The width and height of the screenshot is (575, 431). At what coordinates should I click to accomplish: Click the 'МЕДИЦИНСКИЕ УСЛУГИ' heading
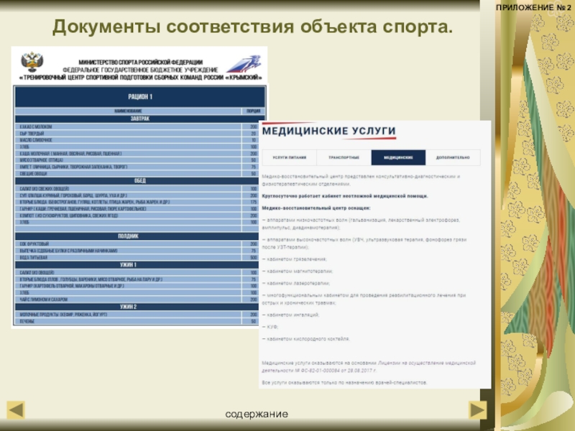(329, 131)
